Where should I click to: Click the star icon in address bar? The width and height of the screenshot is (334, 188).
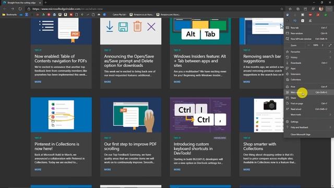coord(282,9)
